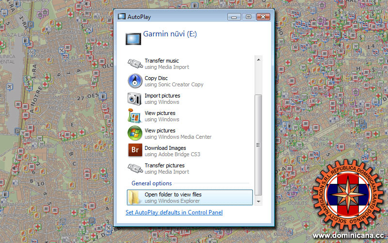Image resolution: width=388 pixels, height=243 pixels.
Task: Close the AutoPlay dialog
Action: tap(263, 17)
